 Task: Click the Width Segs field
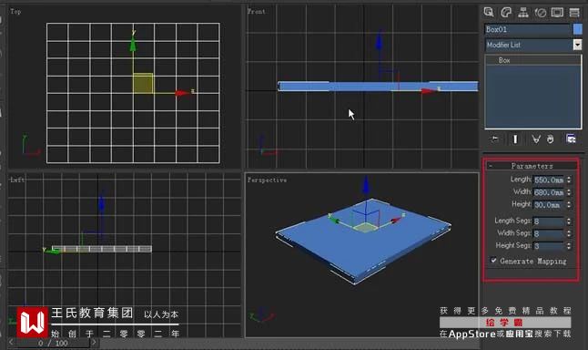point(549,233)
